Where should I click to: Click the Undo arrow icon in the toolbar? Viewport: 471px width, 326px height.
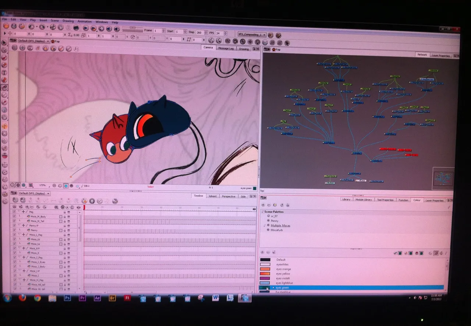[32, 27]
